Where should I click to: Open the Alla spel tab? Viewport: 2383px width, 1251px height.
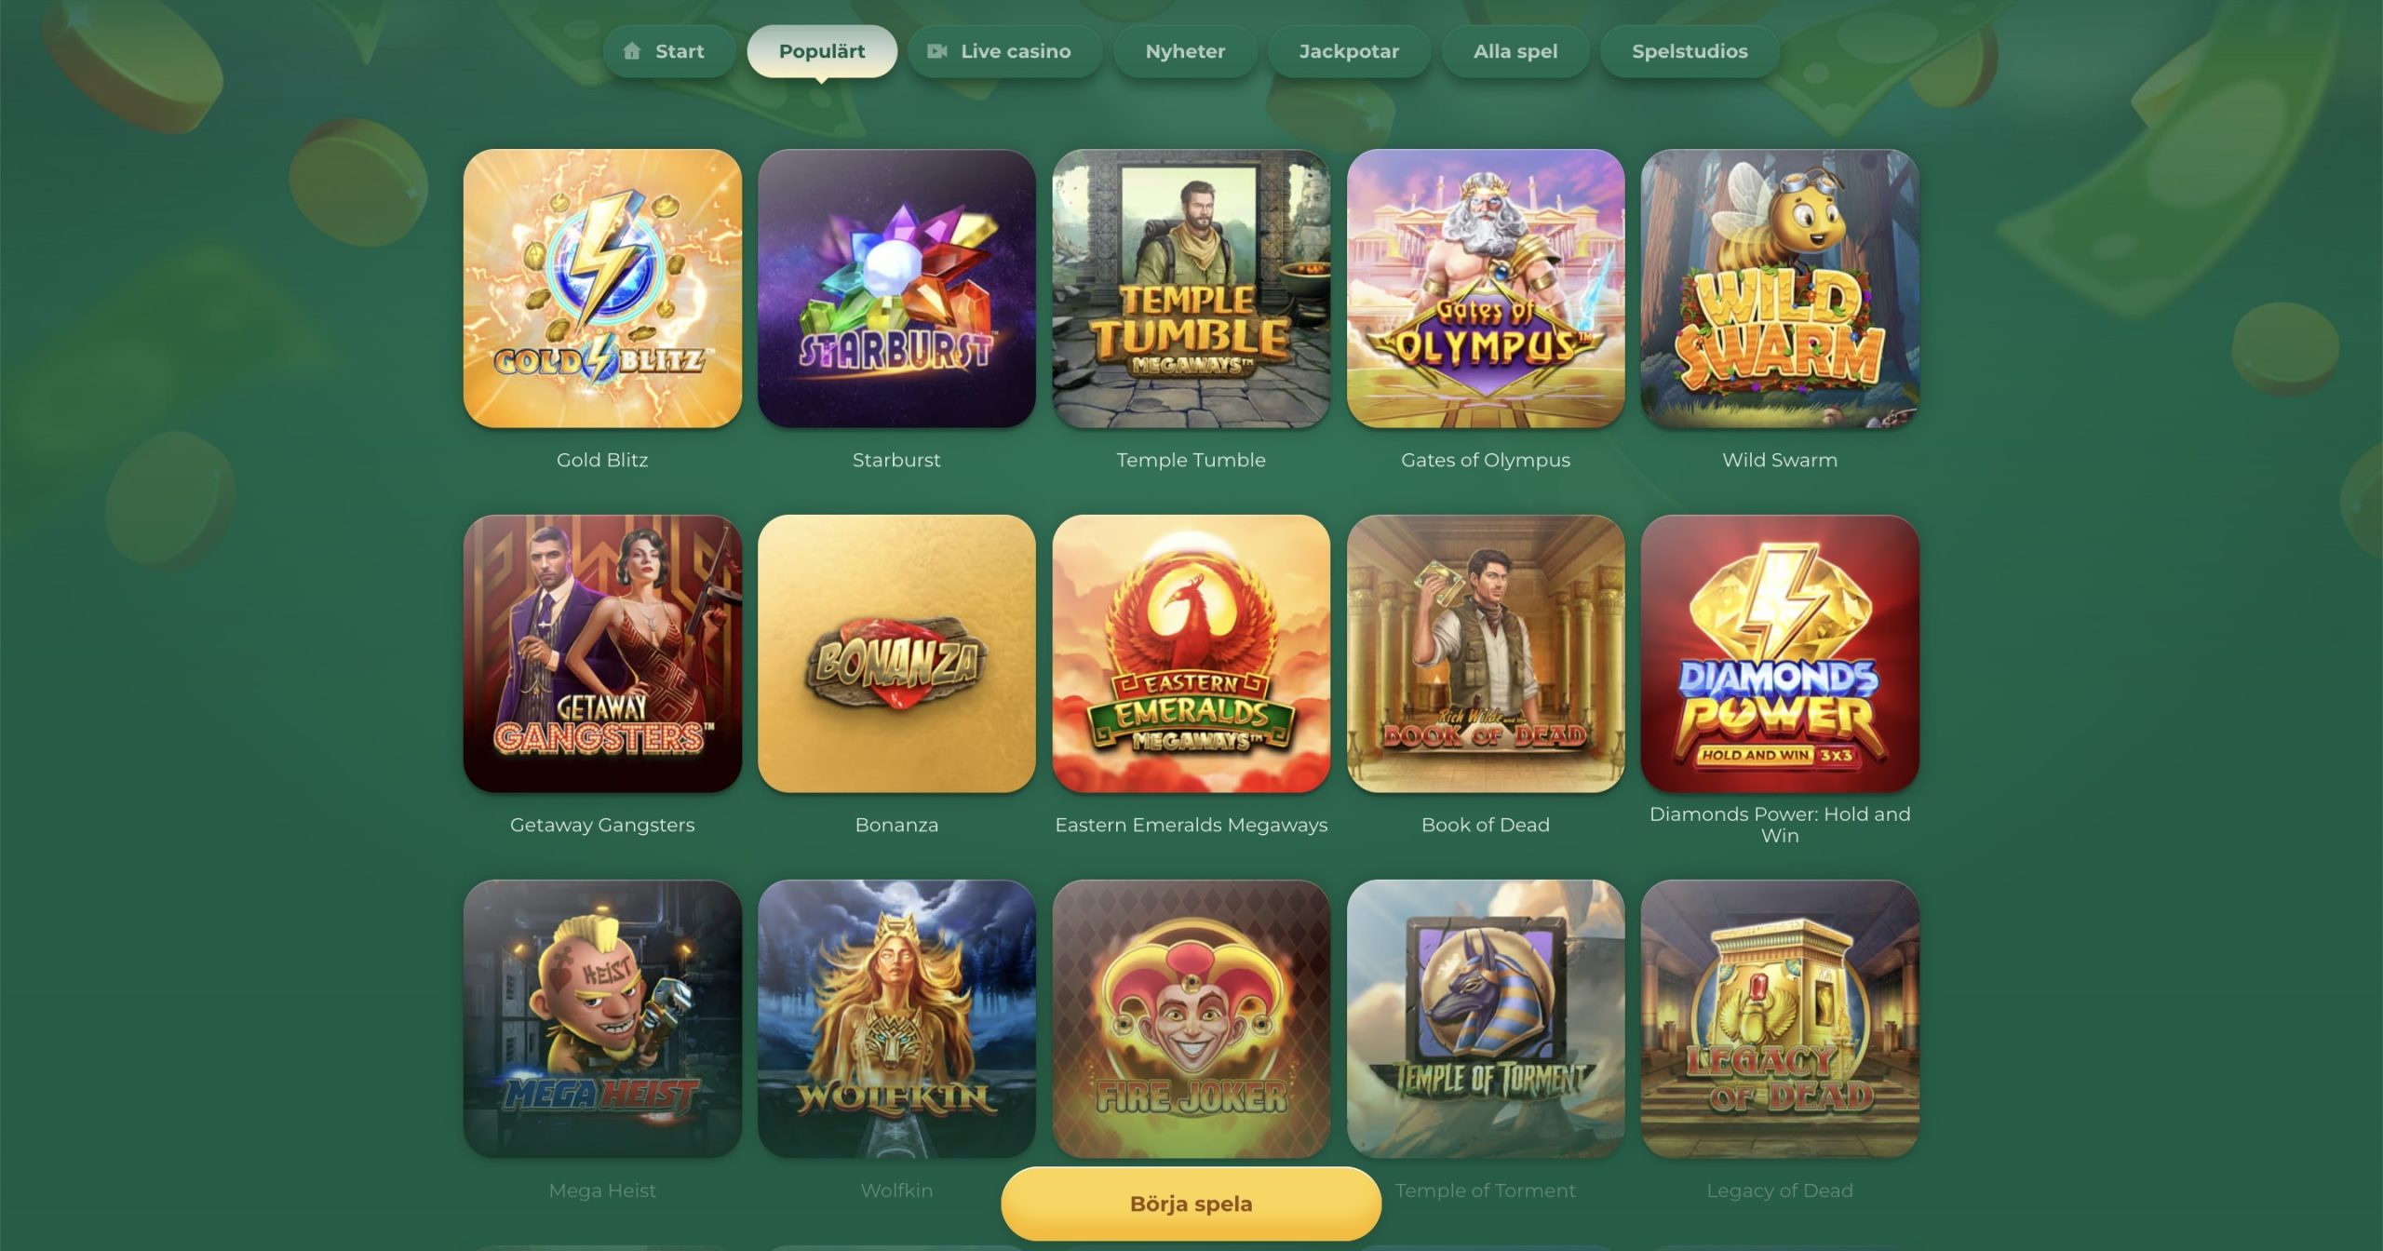pyautogui.click(x=1515, y=51)
